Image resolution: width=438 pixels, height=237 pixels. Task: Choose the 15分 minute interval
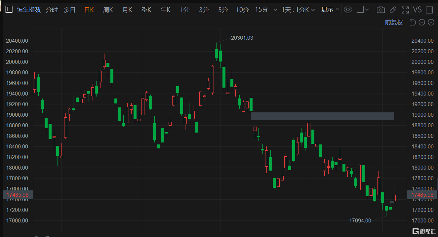[261, 10]
